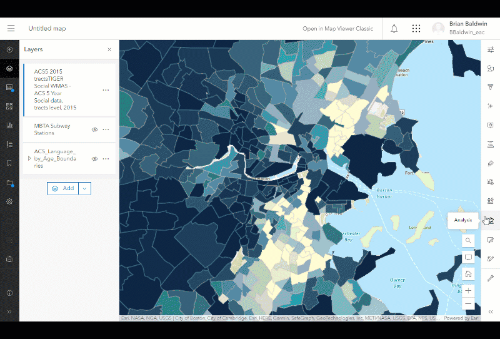This screenshot has width=500, height=339.
Task: Open Map properties gear icon
Action: click(x=9, y=201)
